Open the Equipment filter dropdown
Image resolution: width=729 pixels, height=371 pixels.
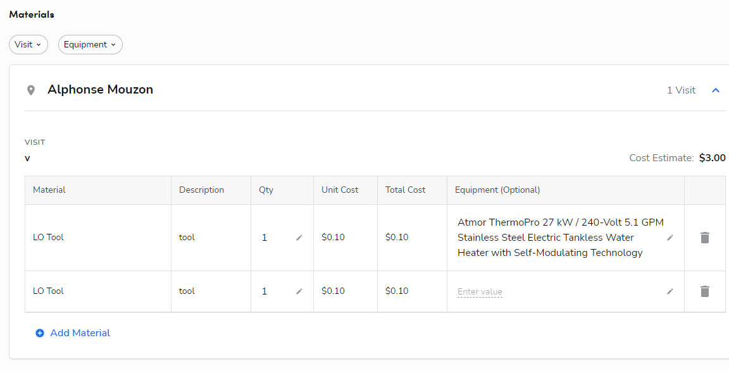point(90,44)
